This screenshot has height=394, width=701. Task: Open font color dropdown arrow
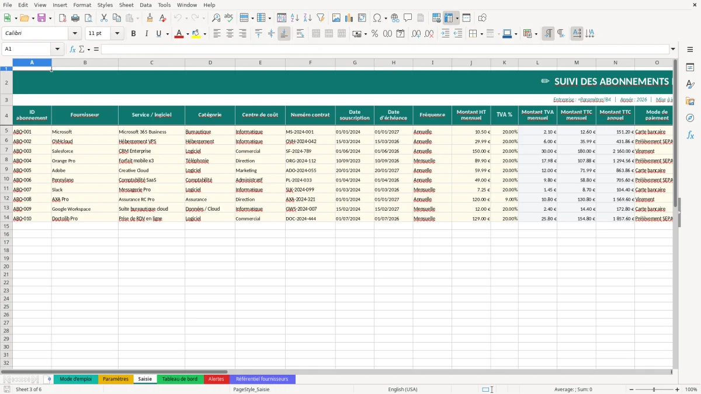click(186, 34)
